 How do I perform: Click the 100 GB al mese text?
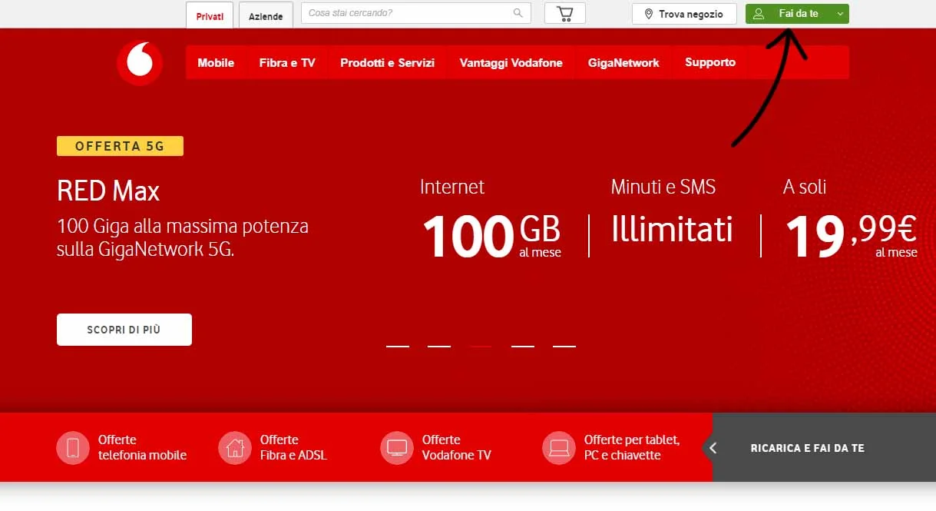pos(491,235)
